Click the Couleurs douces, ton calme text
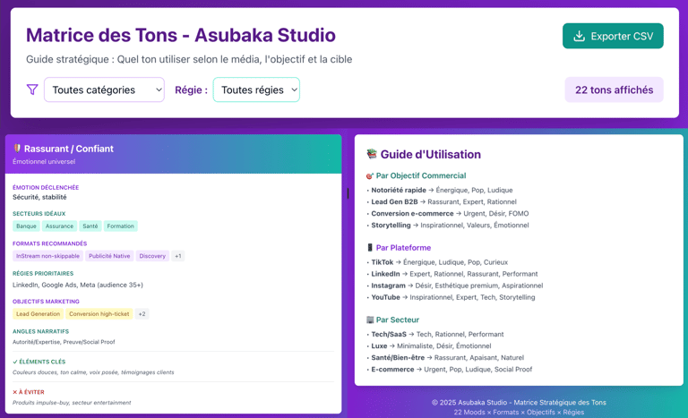The image size is (688, 418). point(93,372)
